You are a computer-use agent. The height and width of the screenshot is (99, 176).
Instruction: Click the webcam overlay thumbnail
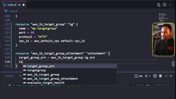point(163,39)
